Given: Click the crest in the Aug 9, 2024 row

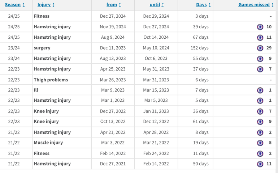Looking at the screenshot, I should point(260,37).
